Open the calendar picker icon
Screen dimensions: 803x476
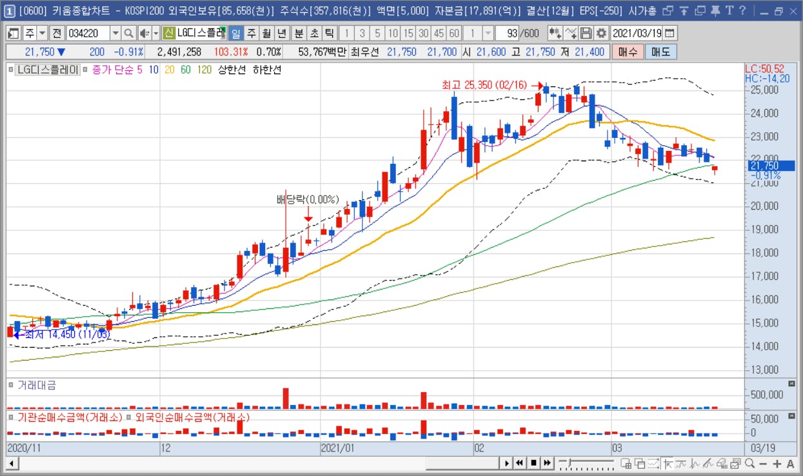click(x=670, y=33)
